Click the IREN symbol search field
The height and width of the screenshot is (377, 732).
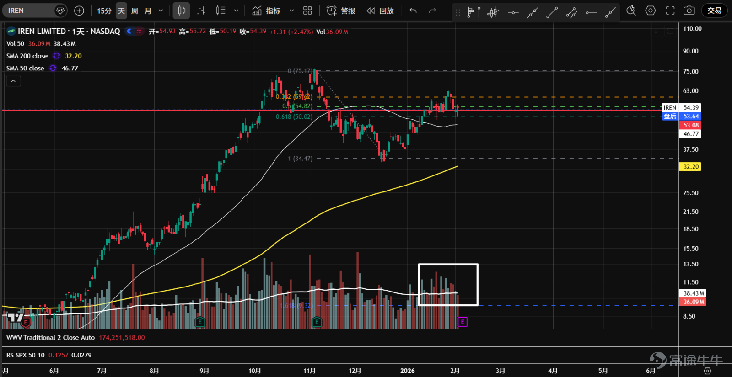(36, 11)
